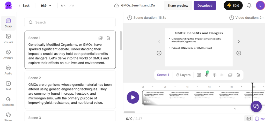This screenshot has height=121, width=265.
Task: Open the Avatars panel
Action: (x=8, y=55)
